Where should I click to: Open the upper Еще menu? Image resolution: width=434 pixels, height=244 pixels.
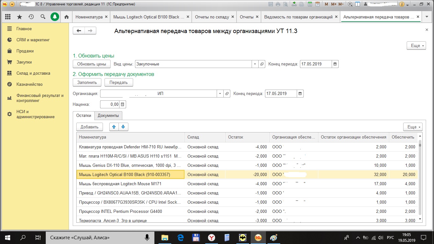(416, 46)
